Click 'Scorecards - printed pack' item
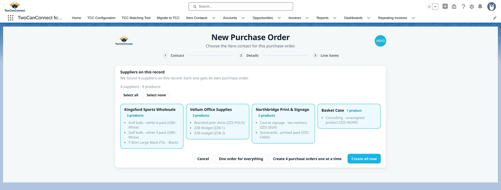 click(285, 135)
